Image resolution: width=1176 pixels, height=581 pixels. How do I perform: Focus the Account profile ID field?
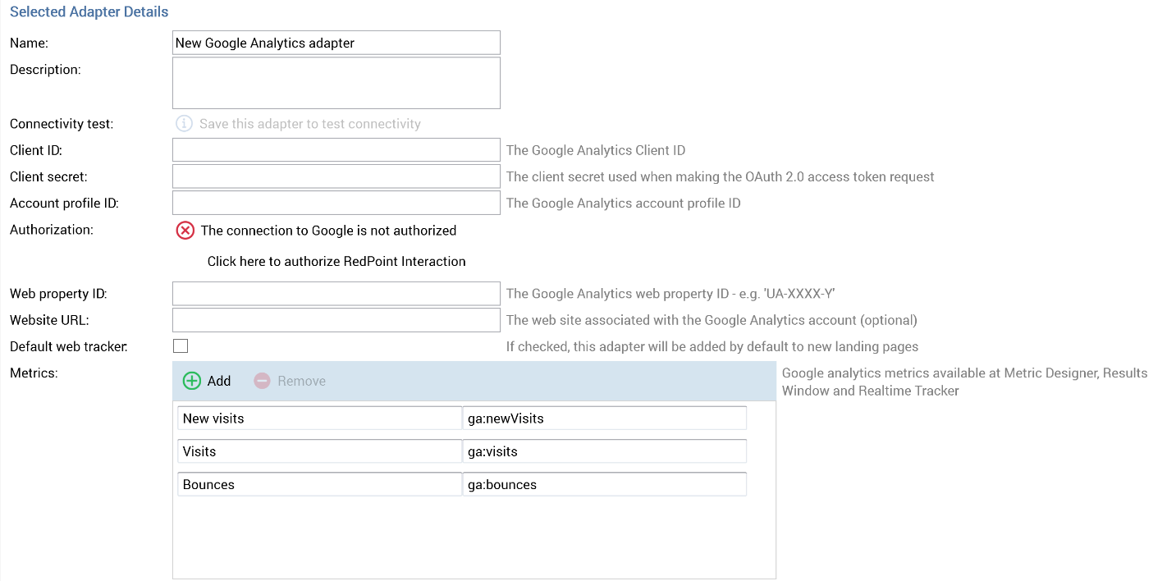[336, 203]
